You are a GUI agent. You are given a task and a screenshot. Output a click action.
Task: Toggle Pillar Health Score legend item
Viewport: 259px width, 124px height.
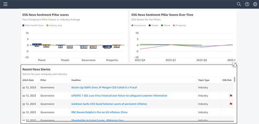click(33, 26)
